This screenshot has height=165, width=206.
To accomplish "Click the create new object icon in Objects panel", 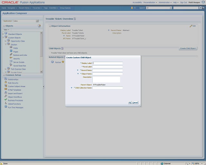I will click(x=39, y=26).
